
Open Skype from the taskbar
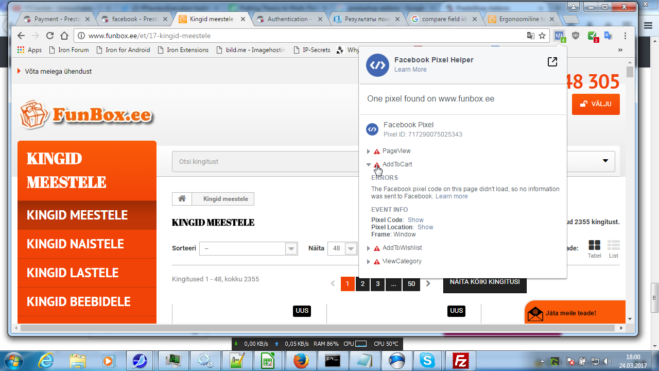427,360
